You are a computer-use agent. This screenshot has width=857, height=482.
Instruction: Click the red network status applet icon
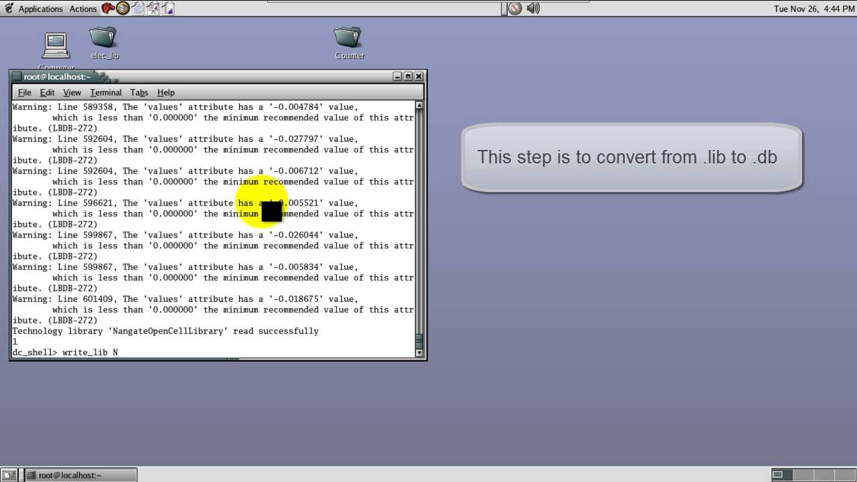515,8
